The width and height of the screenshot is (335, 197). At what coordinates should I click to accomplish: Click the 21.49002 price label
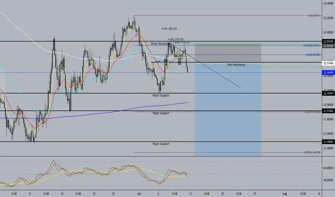tap(329, 141)
